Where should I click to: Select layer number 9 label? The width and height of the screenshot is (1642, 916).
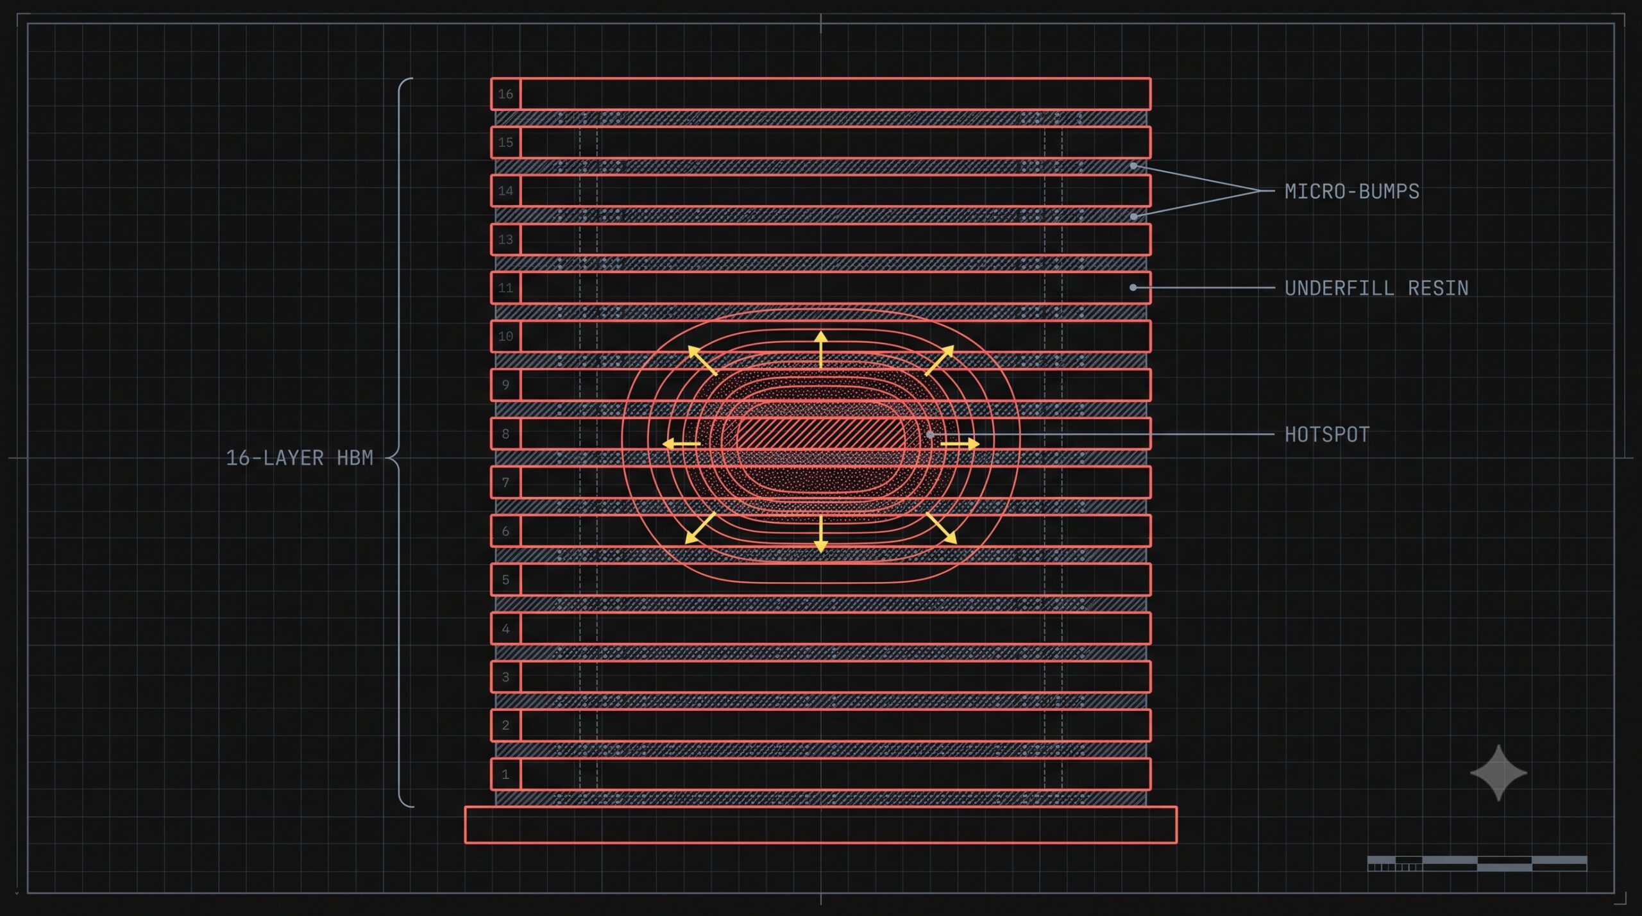pos(505,385)
